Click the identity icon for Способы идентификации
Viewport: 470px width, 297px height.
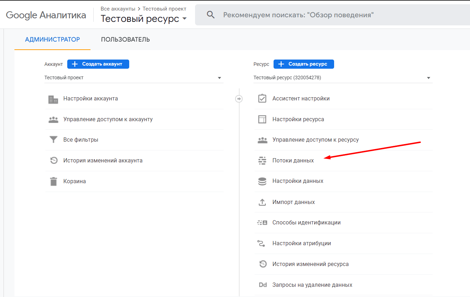click(x=263, y=223)
